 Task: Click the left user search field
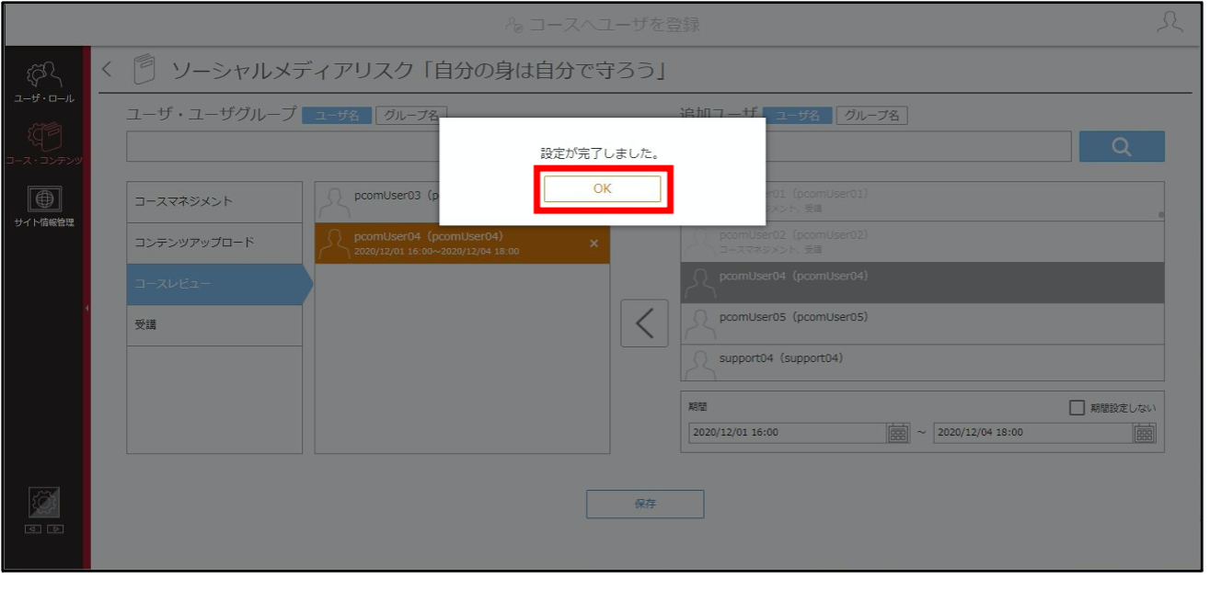282,147
